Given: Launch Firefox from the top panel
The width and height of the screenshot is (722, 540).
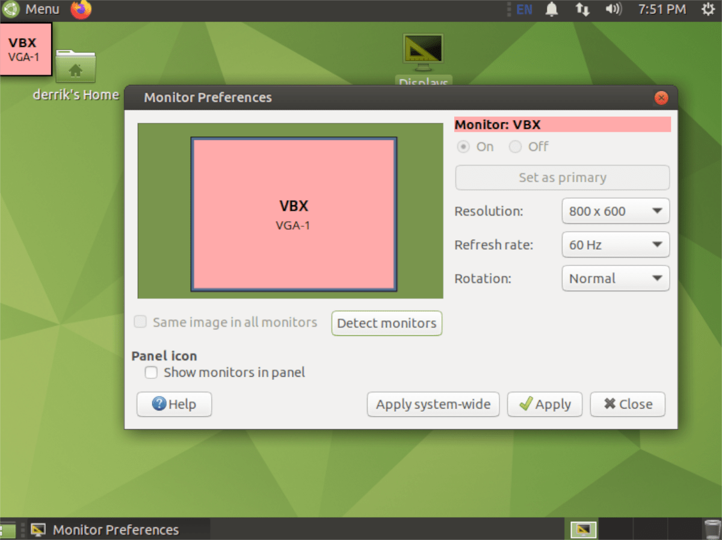Looking at the screenshot, I should [x=80, y=10].
